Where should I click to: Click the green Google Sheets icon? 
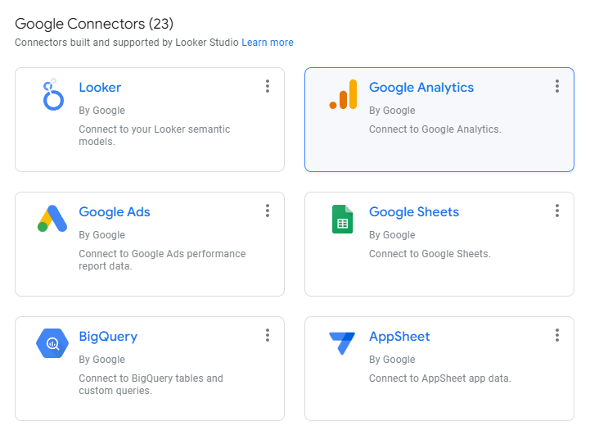[342, 220]
